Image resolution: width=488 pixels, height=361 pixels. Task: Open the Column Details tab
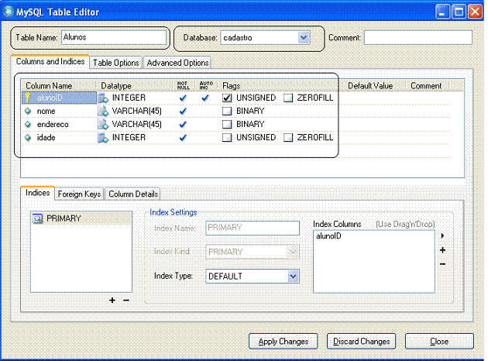click(x=133, y=194)
